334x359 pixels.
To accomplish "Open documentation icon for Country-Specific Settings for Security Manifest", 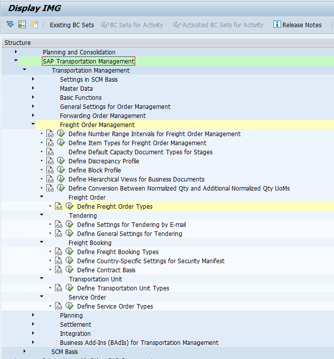I will [x=59, y=261].
